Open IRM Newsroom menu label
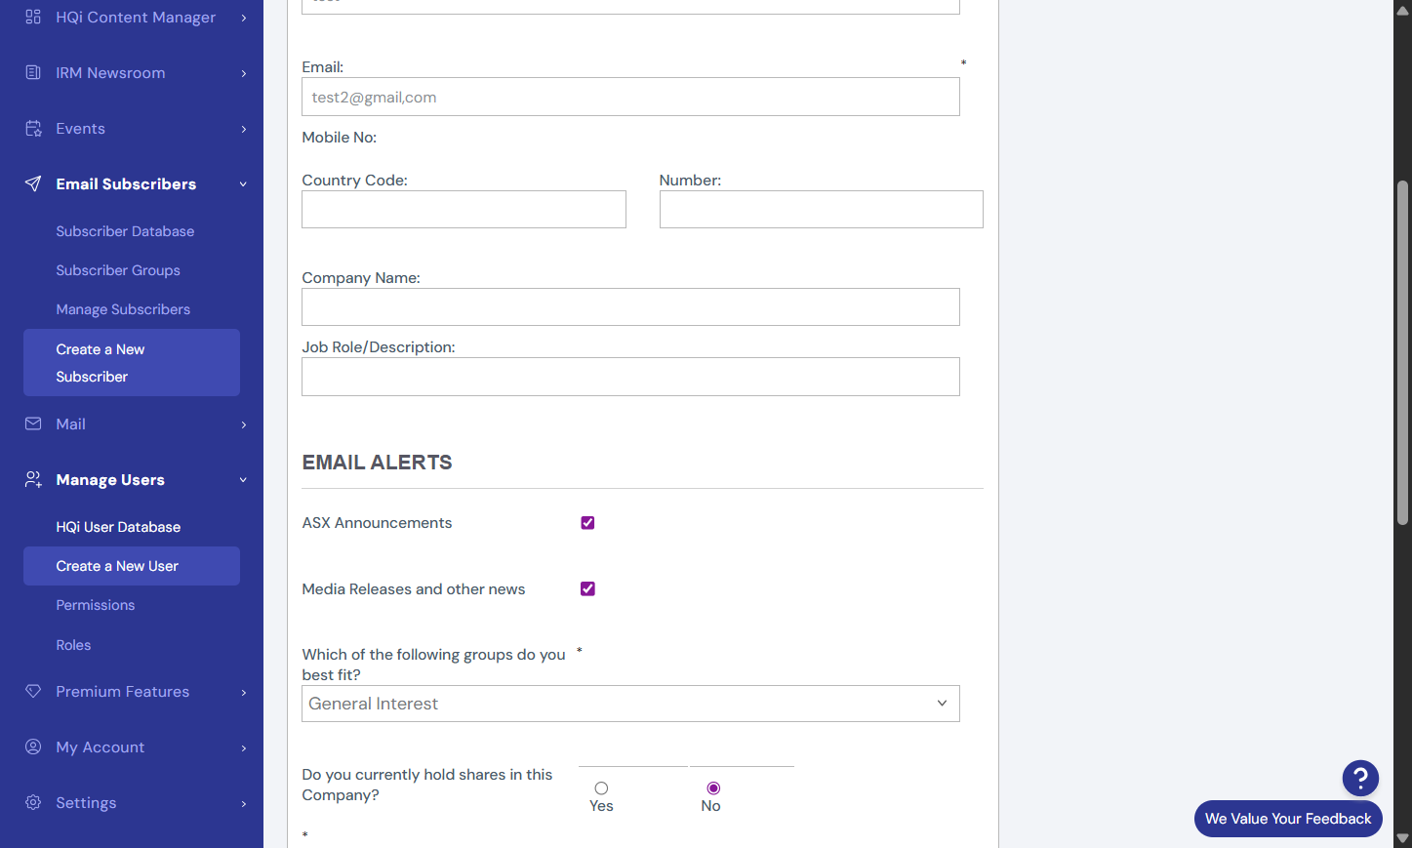1412x848 pixels. click(110, 73)
